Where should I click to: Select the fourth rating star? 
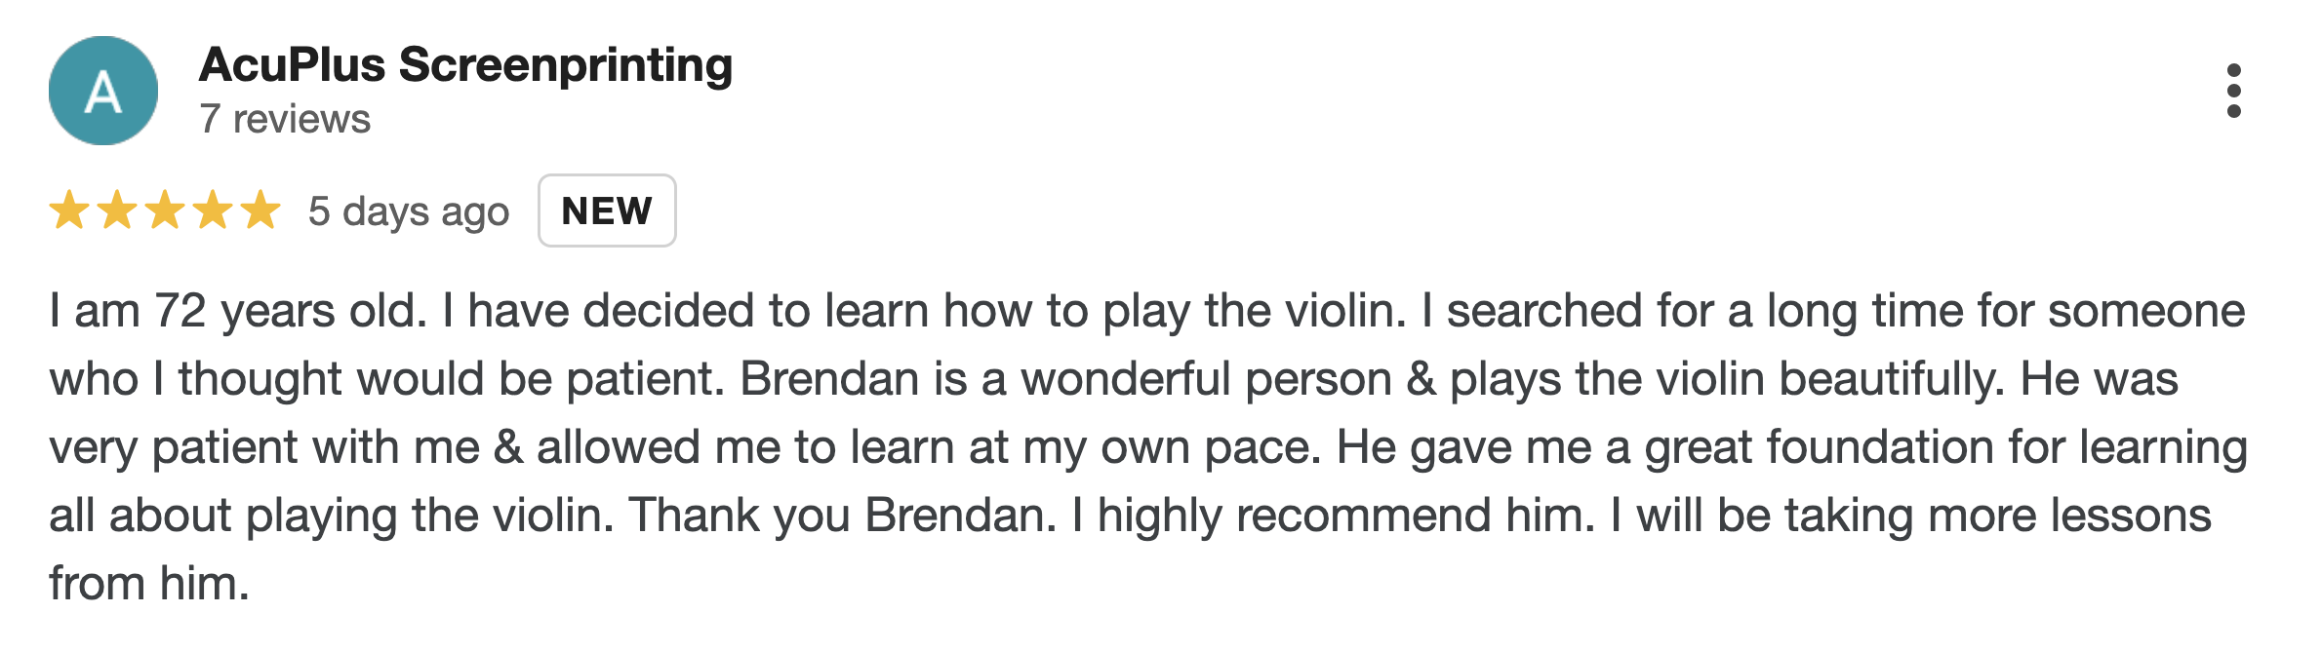coord(213,211)
